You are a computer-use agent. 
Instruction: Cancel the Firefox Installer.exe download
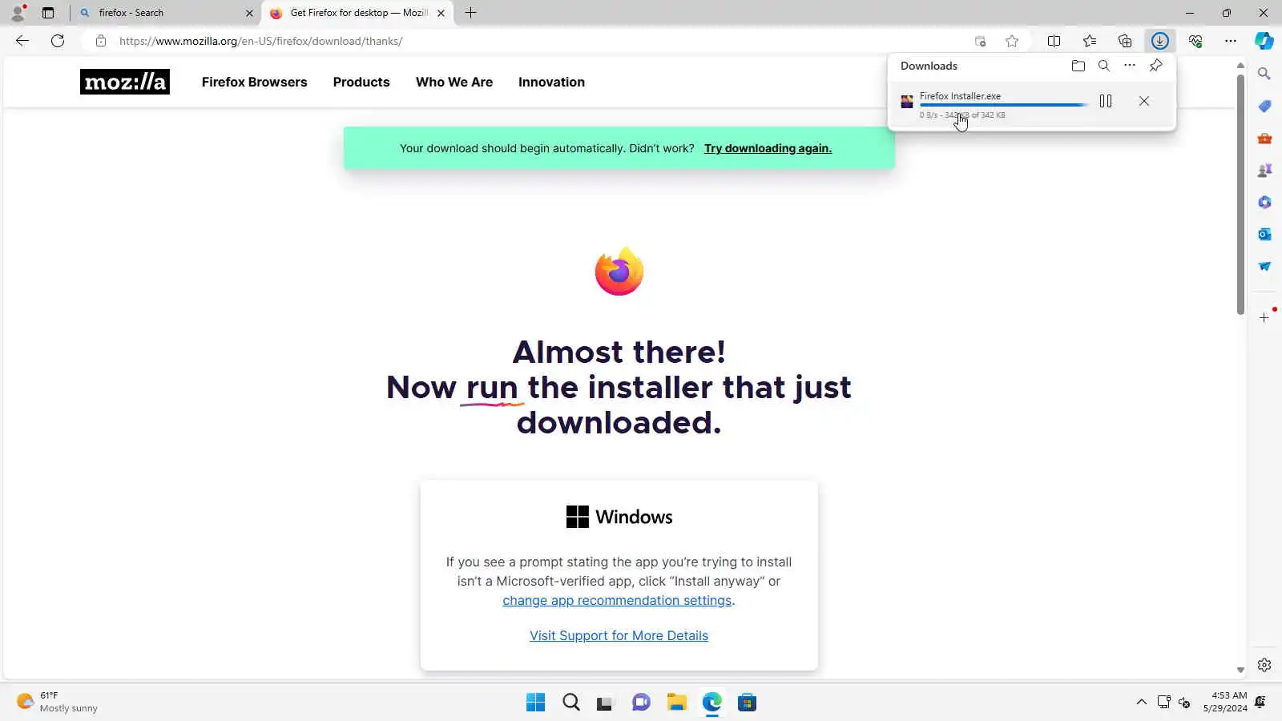pos(1144,101)
